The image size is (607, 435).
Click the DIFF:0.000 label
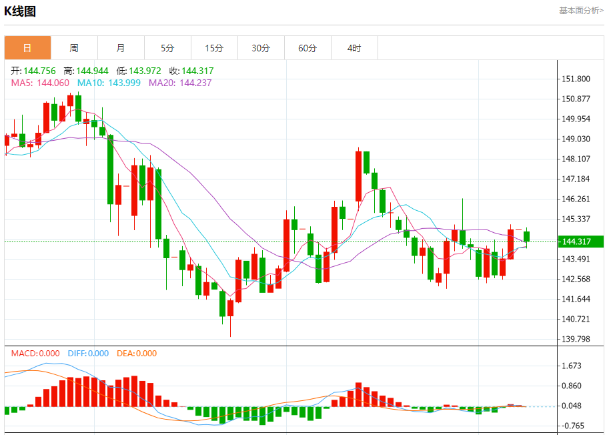88,353
